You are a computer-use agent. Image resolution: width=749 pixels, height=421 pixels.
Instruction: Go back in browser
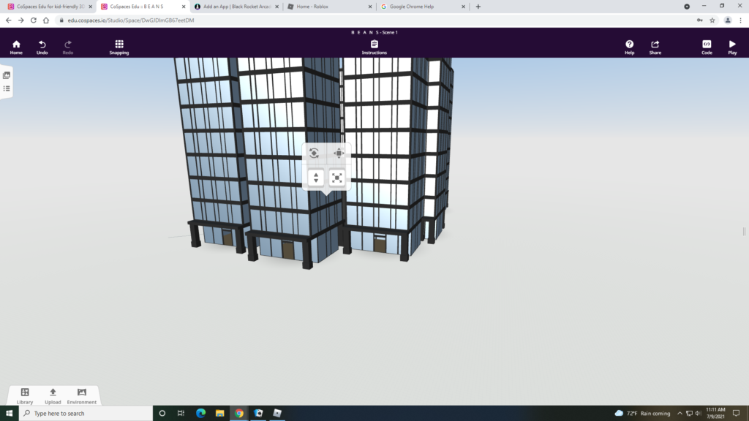click(9, 20)
